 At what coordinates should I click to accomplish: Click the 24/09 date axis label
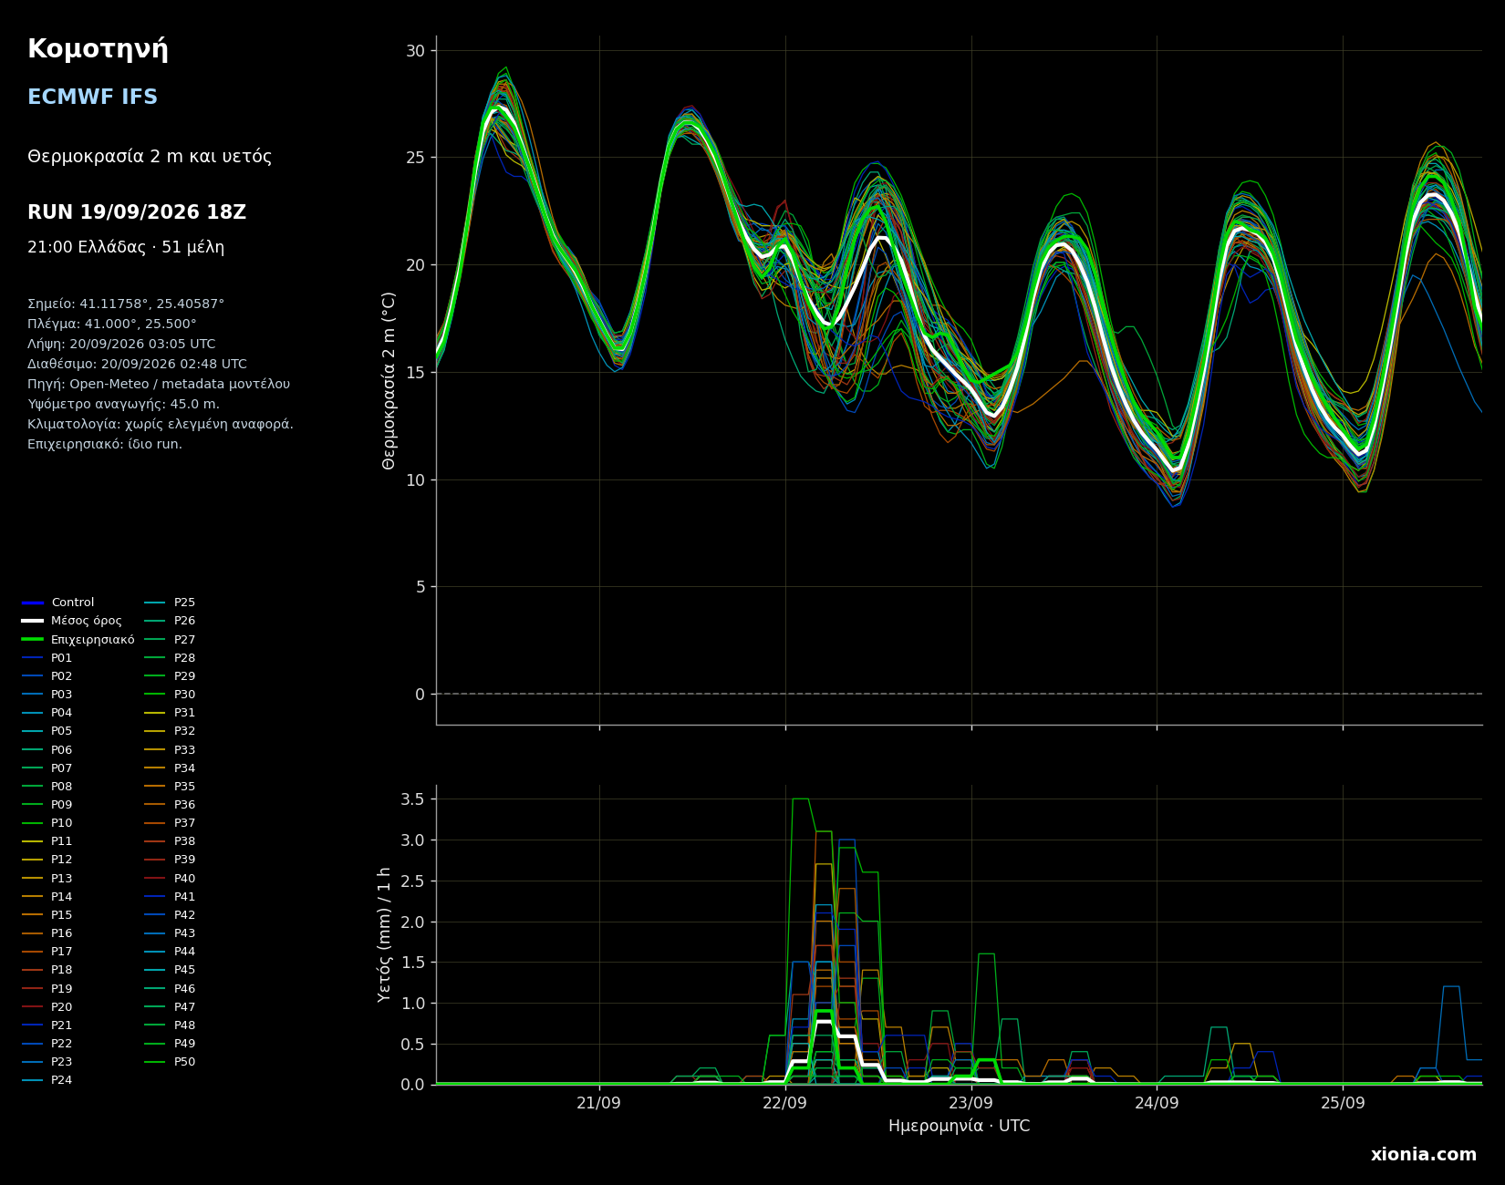(1157, 1102)
